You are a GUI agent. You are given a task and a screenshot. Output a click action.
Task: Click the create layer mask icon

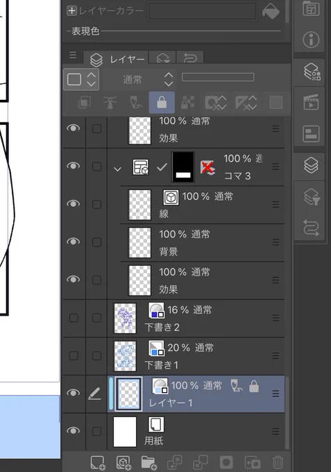(x=226, y=462)
